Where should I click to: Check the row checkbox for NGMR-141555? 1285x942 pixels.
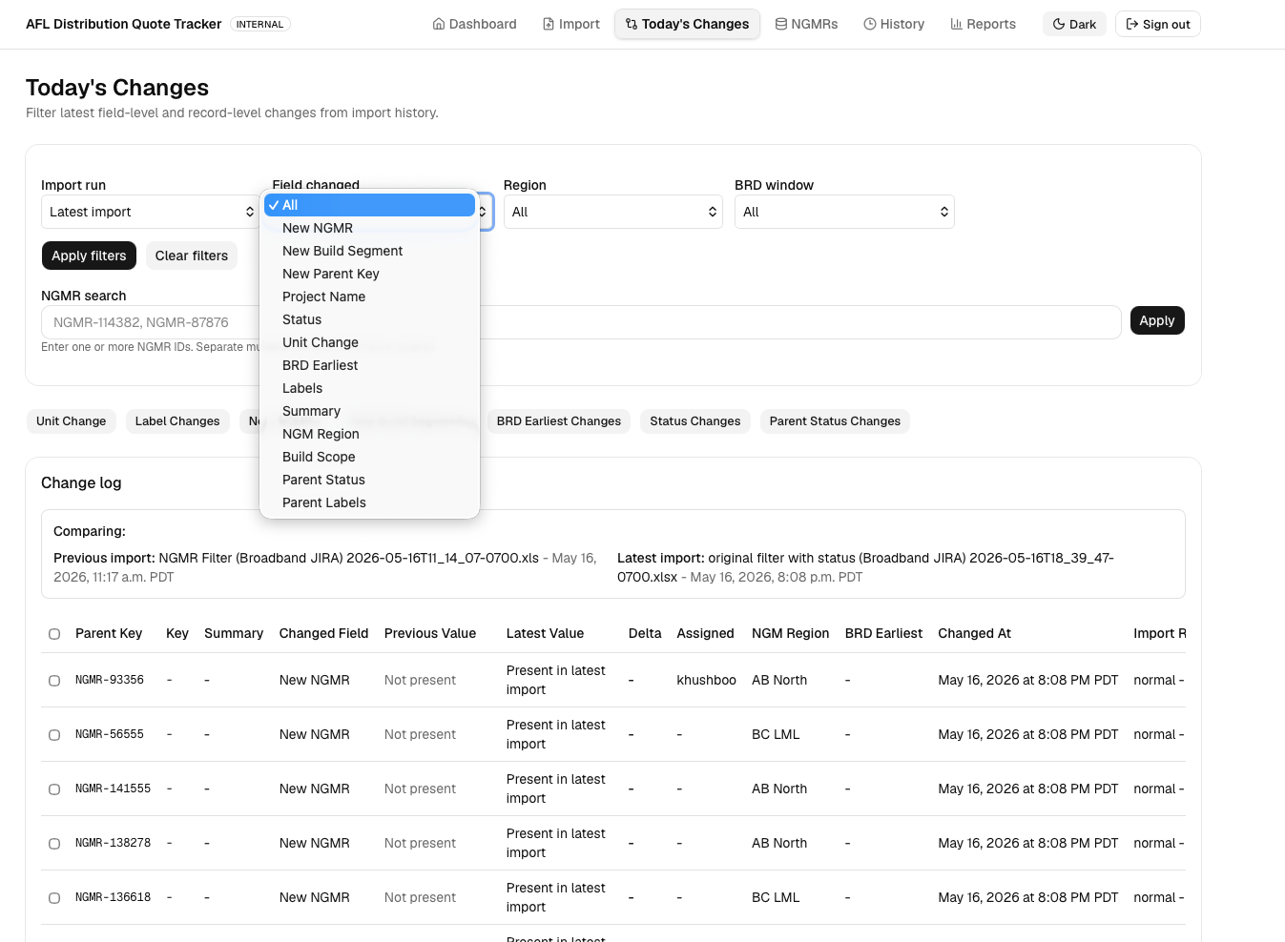[x=54, y=789]
